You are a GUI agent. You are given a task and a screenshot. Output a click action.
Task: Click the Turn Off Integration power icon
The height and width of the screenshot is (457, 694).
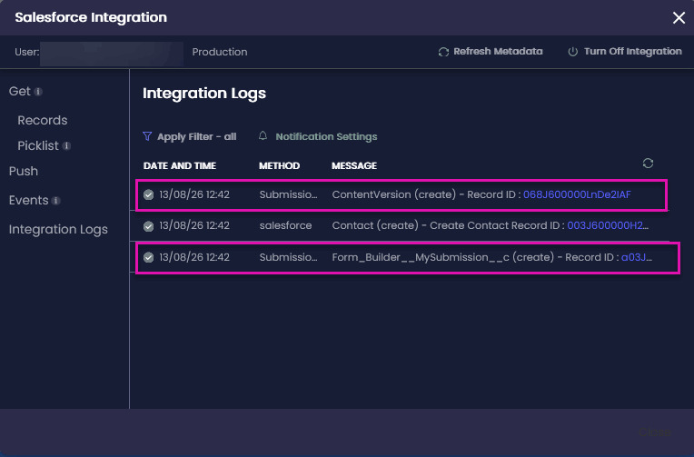tap(572, 52)
